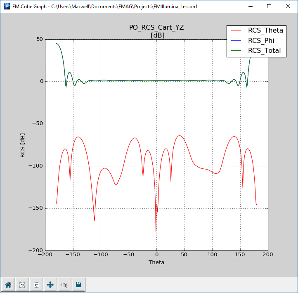Click the x-axis tick label 200
Image resolution: width=298 pixels, height=293 pixels.
[x=268, y=255]
